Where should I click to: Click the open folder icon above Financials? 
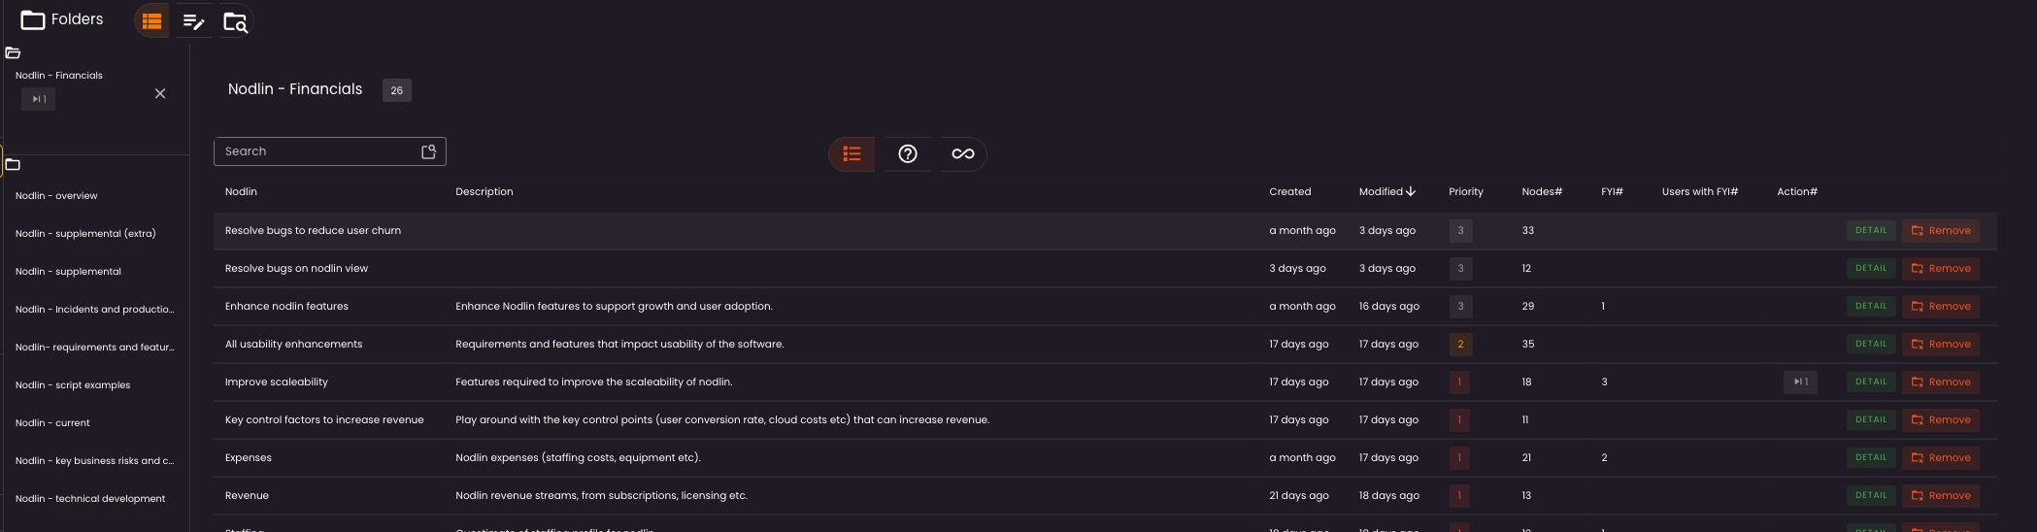13,52
